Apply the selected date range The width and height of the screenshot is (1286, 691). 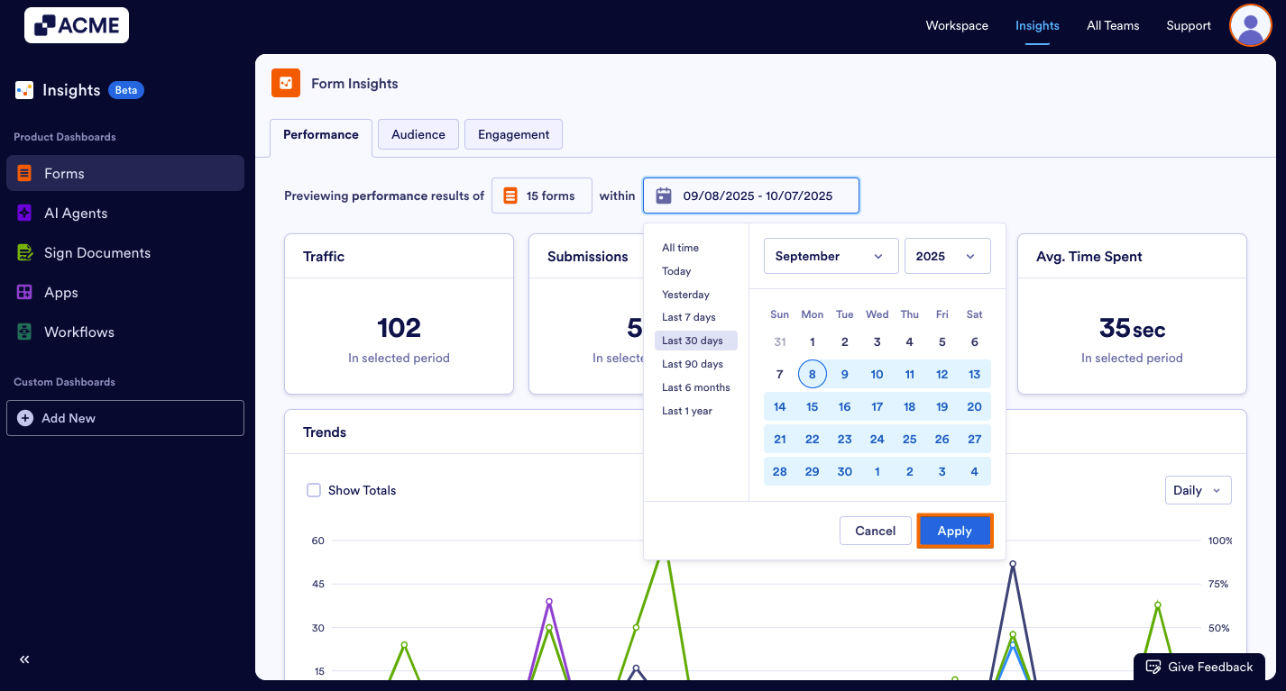pos(954,531)
